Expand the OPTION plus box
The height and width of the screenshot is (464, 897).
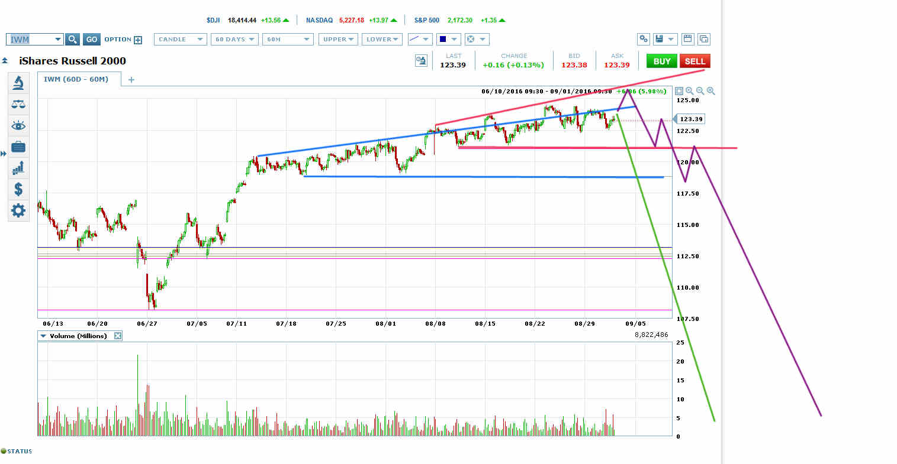(138, 40)
